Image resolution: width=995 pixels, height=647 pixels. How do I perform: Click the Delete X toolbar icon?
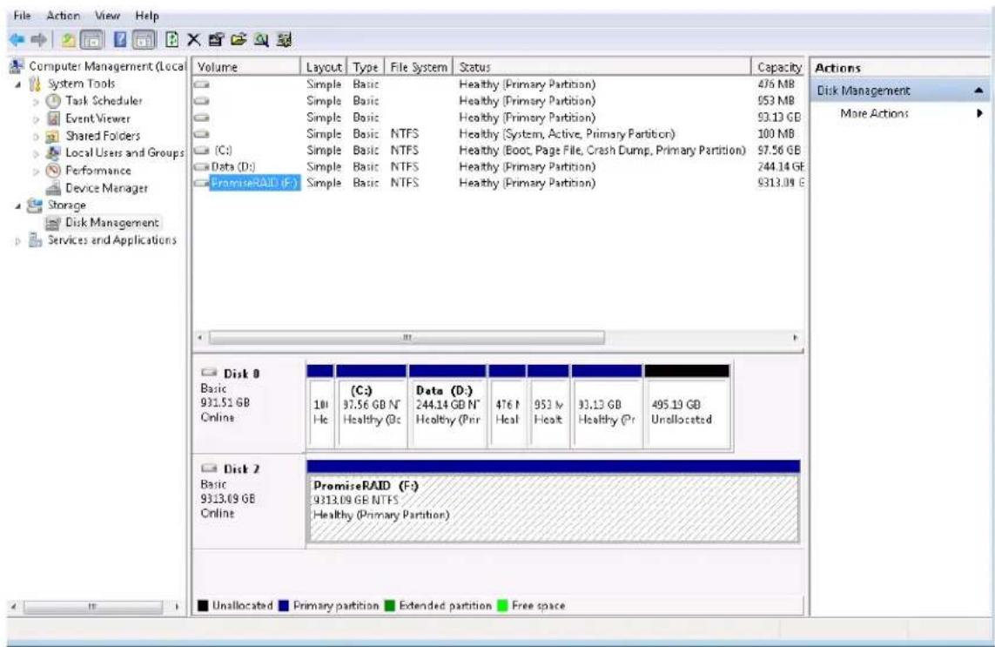coord(193,40)
